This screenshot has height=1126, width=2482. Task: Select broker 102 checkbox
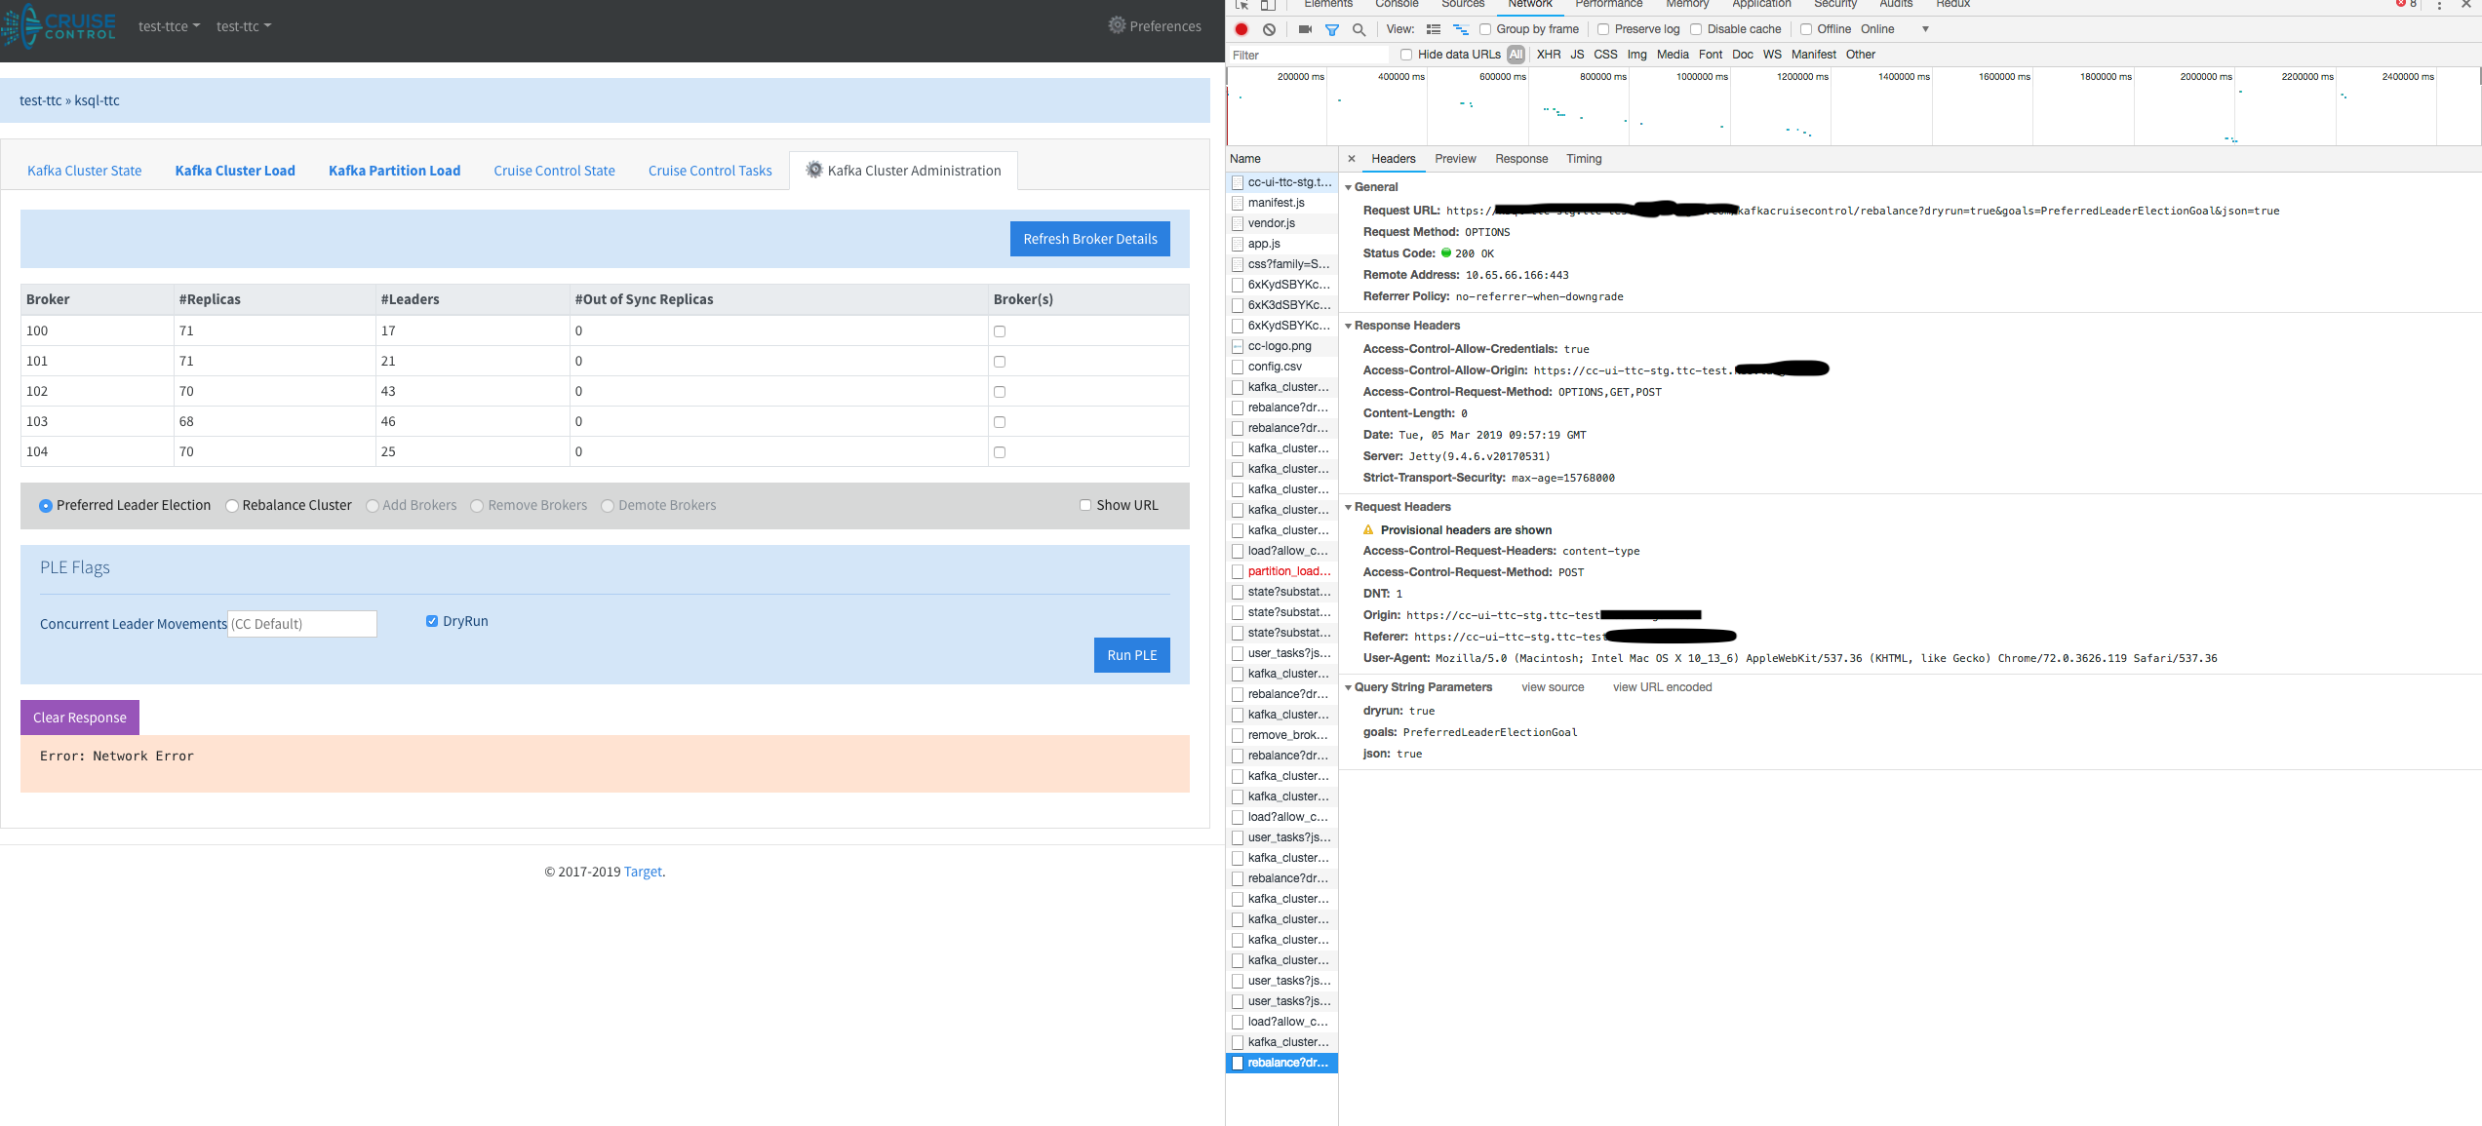click(999, 392)
